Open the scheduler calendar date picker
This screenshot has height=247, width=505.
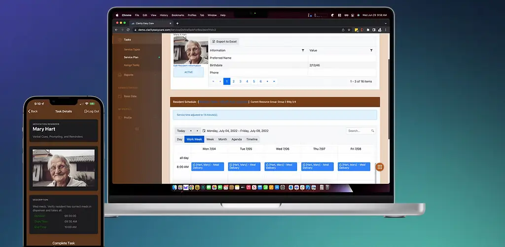[x=204, y=131]
